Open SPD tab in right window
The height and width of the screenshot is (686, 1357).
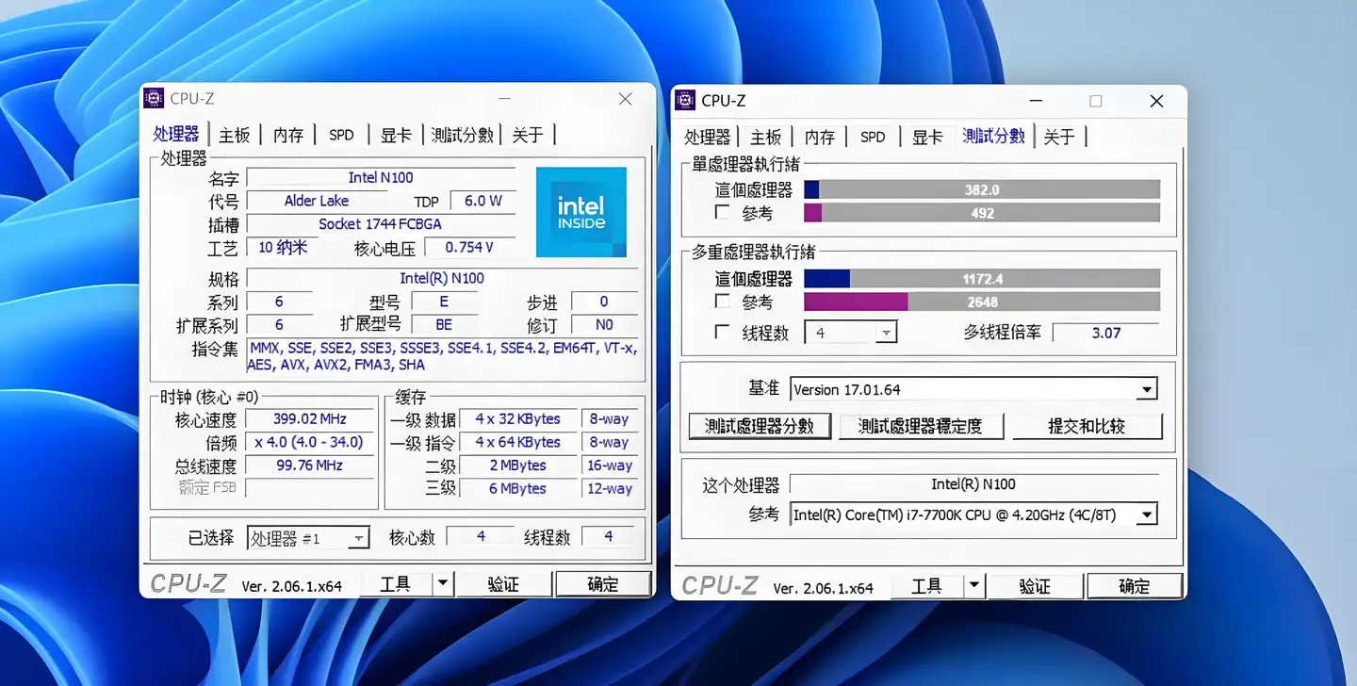coord(873,137)
